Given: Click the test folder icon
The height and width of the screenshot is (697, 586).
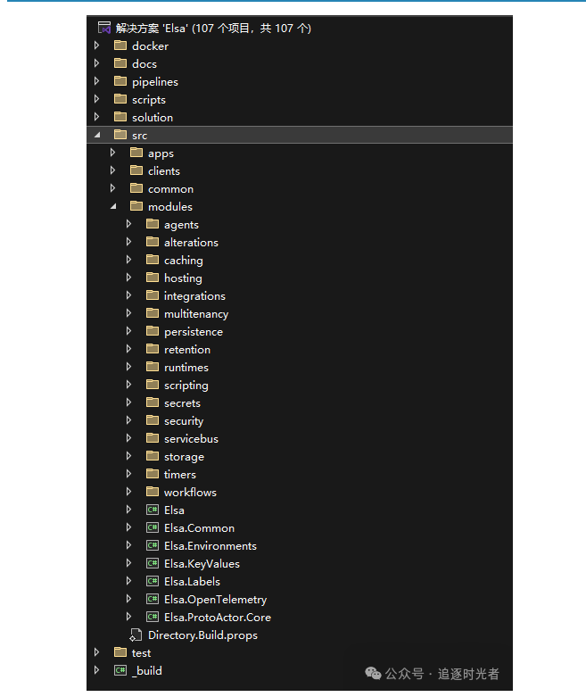Looking at the screenshot, I should pyautogui.click(x=120, y=652).
